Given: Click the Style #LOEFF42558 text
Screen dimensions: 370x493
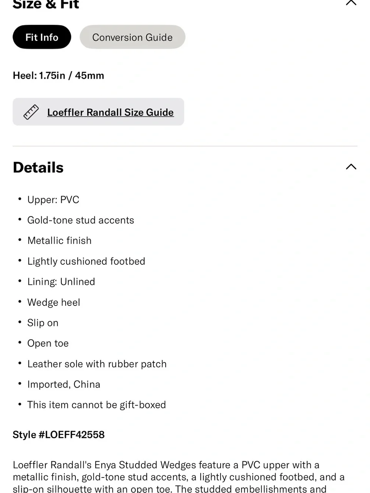Looking at the screenshot, I should tap(58, 435).
